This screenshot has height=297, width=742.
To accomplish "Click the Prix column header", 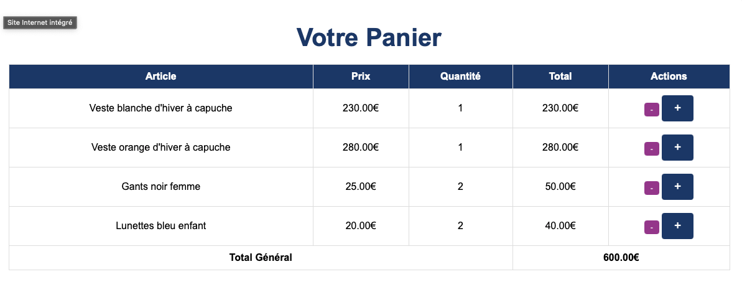I will click(361, 76).
